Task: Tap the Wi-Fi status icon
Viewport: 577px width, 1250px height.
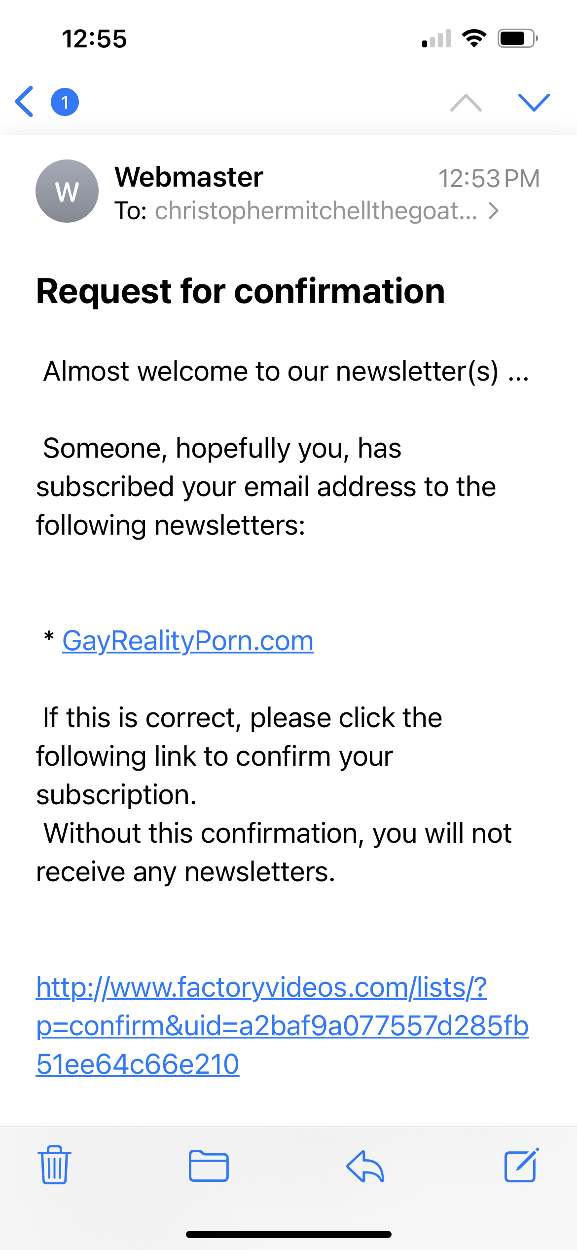Action: click(x=474, y=38)
